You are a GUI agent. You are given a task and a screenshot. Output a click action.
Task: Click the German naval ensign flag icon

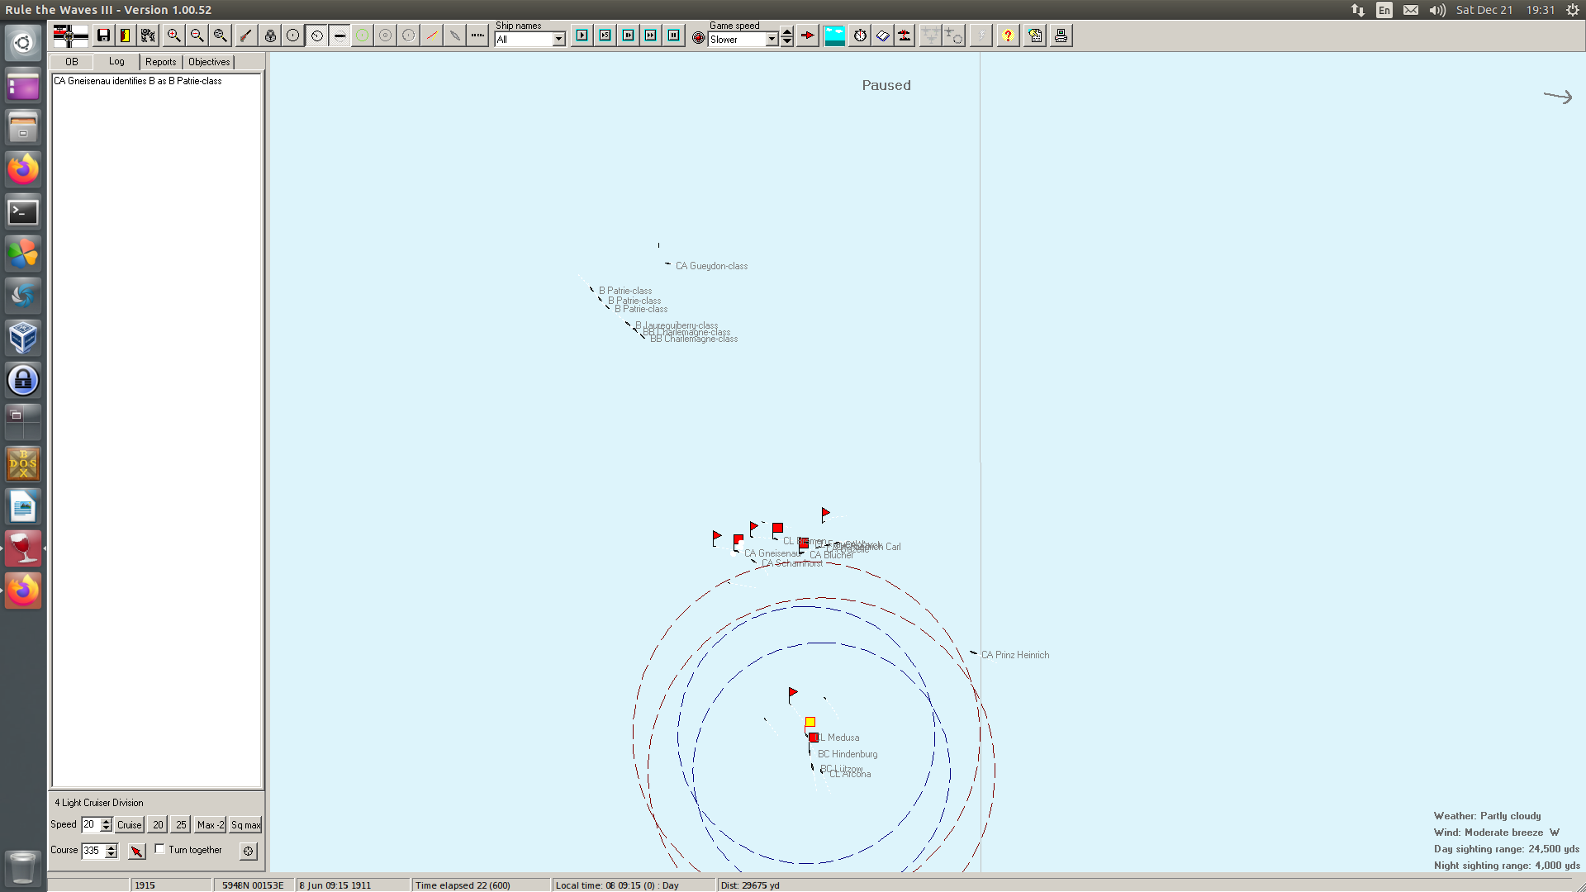point(70,36)
